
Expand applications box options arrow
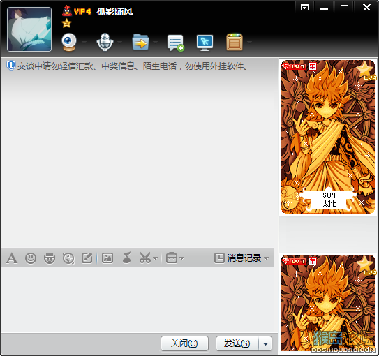(x=249, y=42)
